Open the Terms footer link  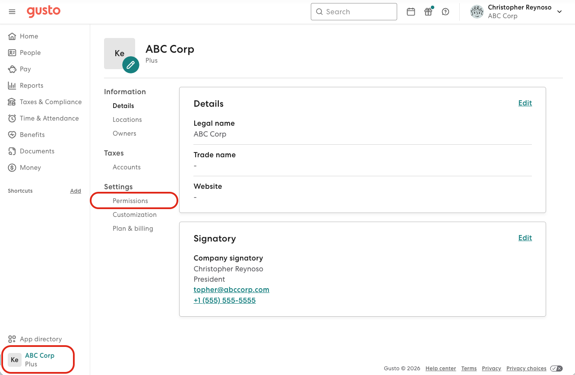(x=469, y=369)
